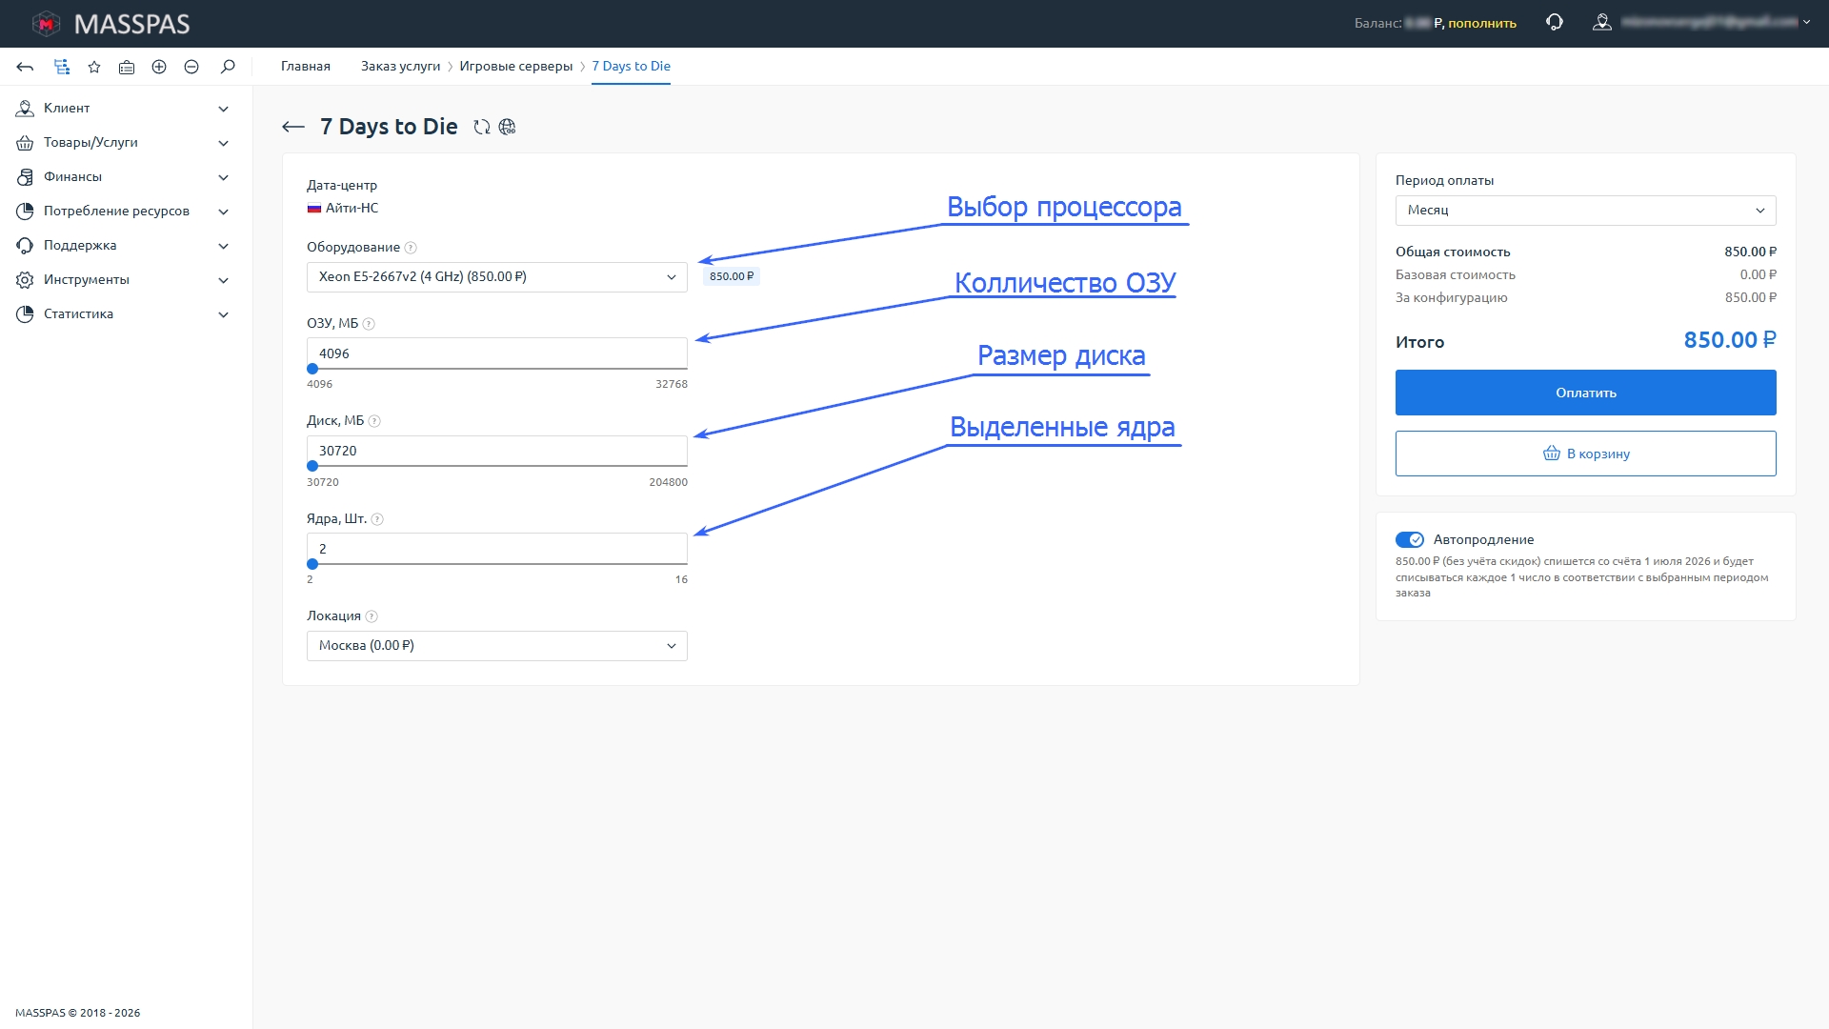Go to Игровые серверы breadcrumb
Image resolution: width=1829 pixels, height=1029 pixels.
point(515,67)
